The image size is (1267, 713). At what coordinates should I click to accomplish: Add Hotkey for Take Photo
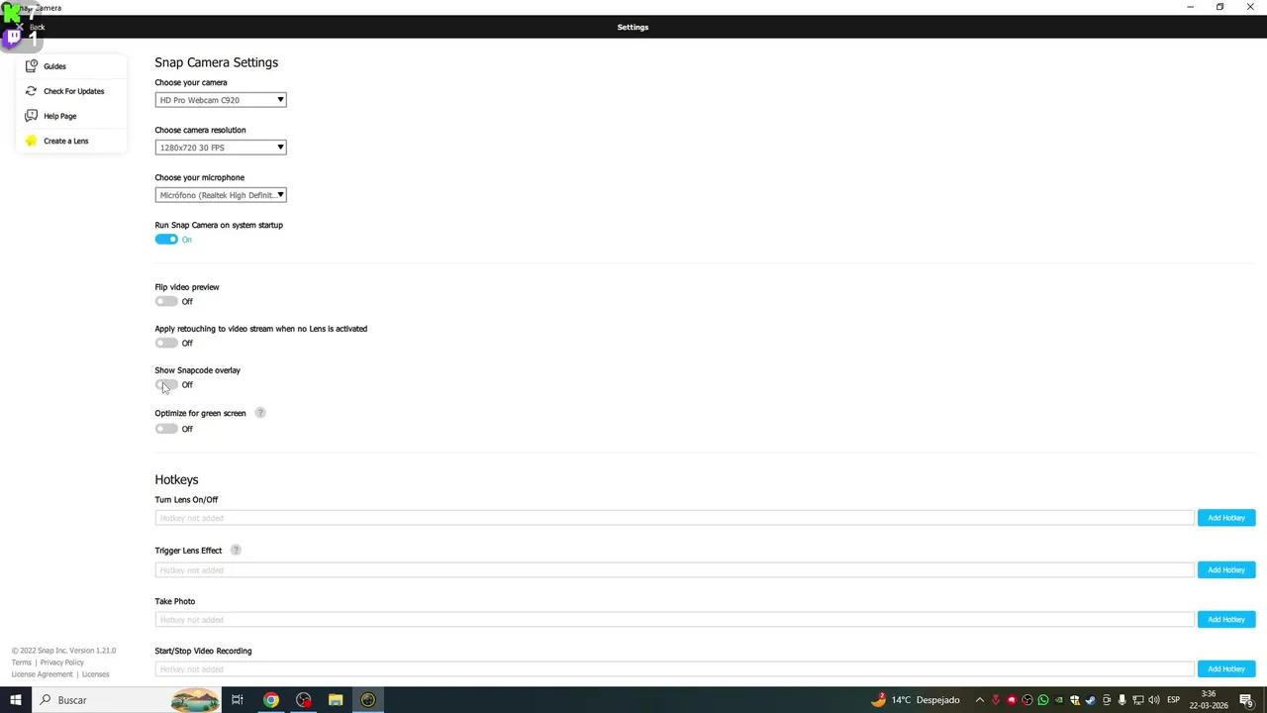1226,619
